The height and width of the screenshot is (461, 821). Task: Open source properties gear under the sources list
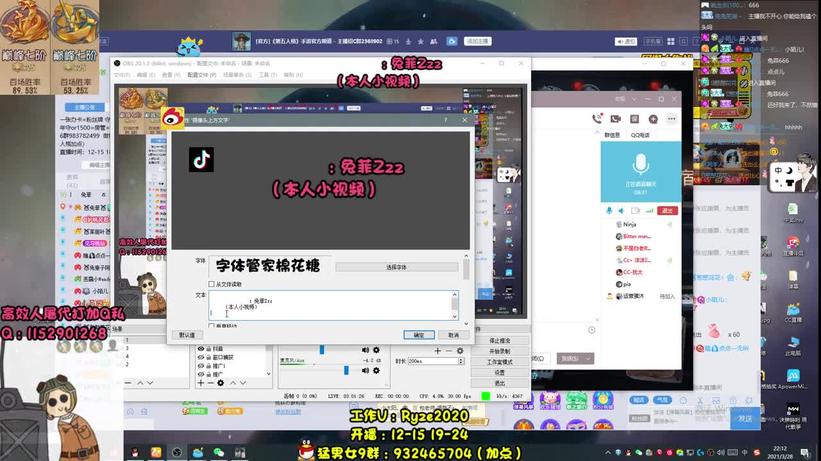pos(221,383)
